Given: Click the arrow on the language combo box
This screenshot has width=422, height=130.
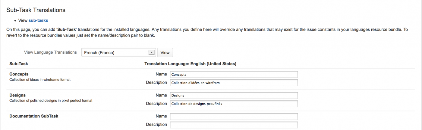Looking at the screenshot, I should (x=152, y=52).
